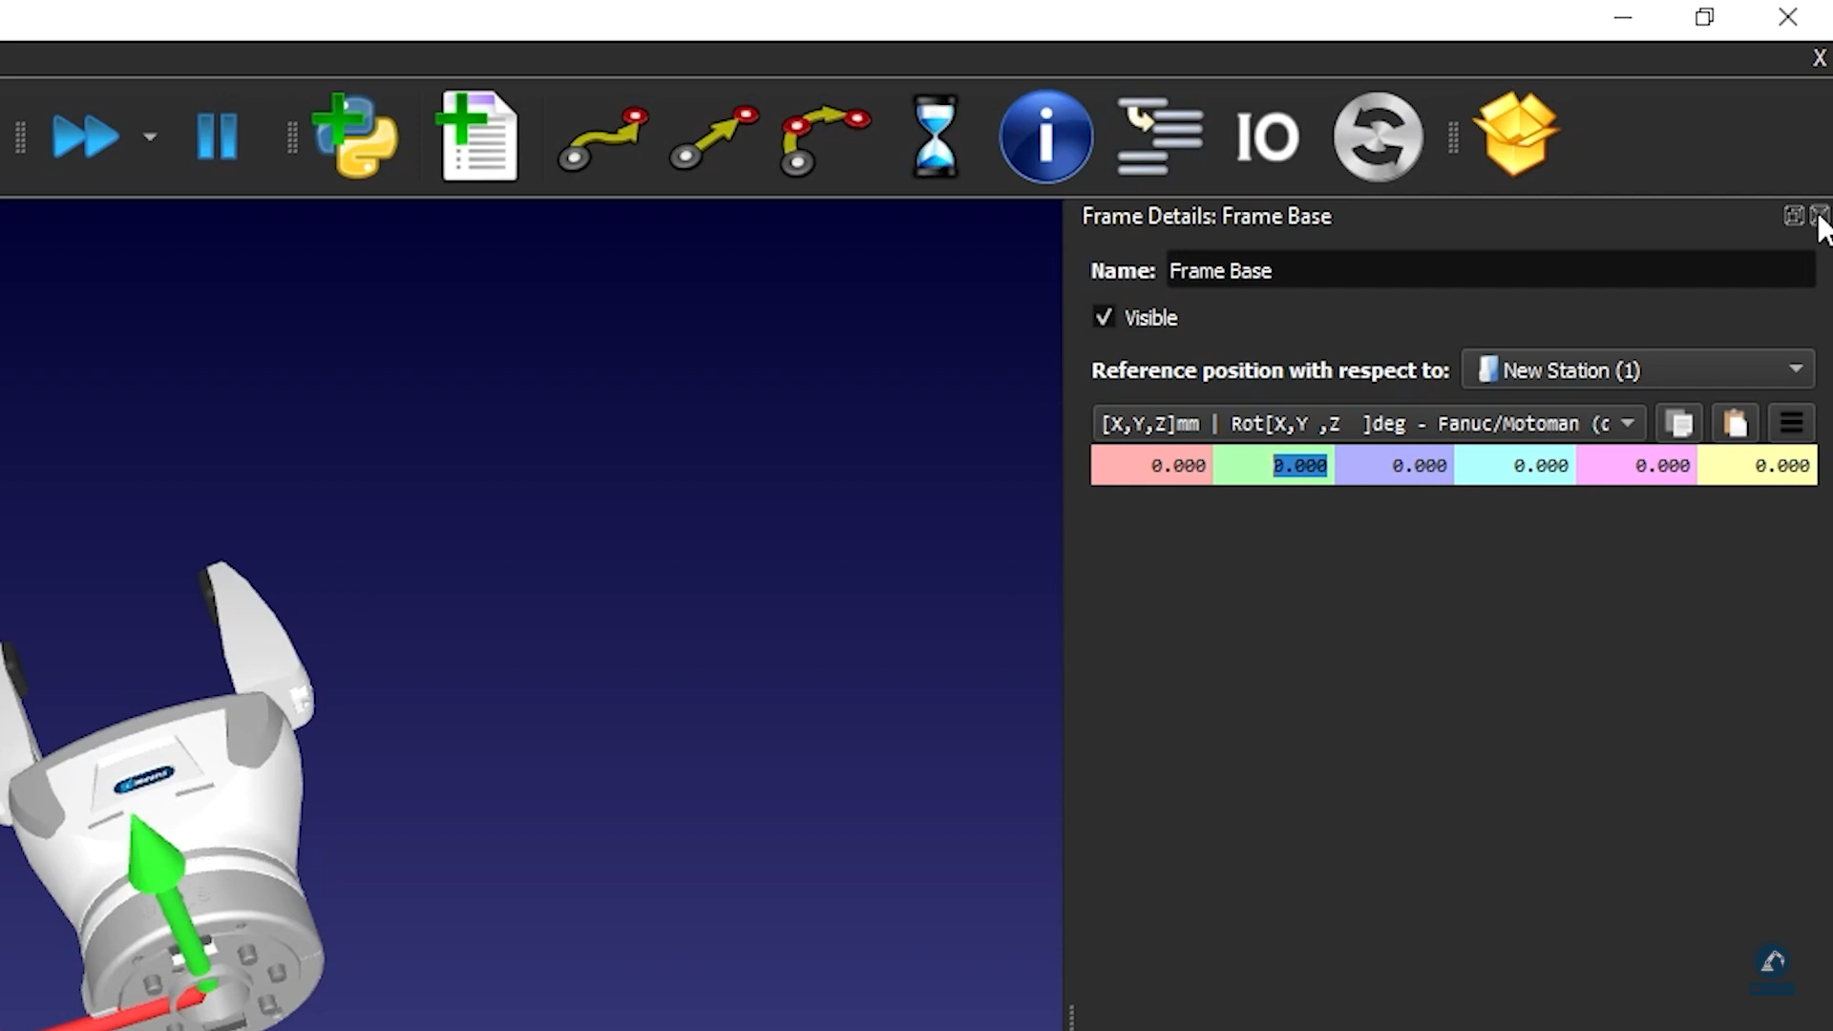The height and width of the screenshot is (1031, 1833).
Task: Insert a pause instruction with the hourglass icon
Action: point(935,137)
